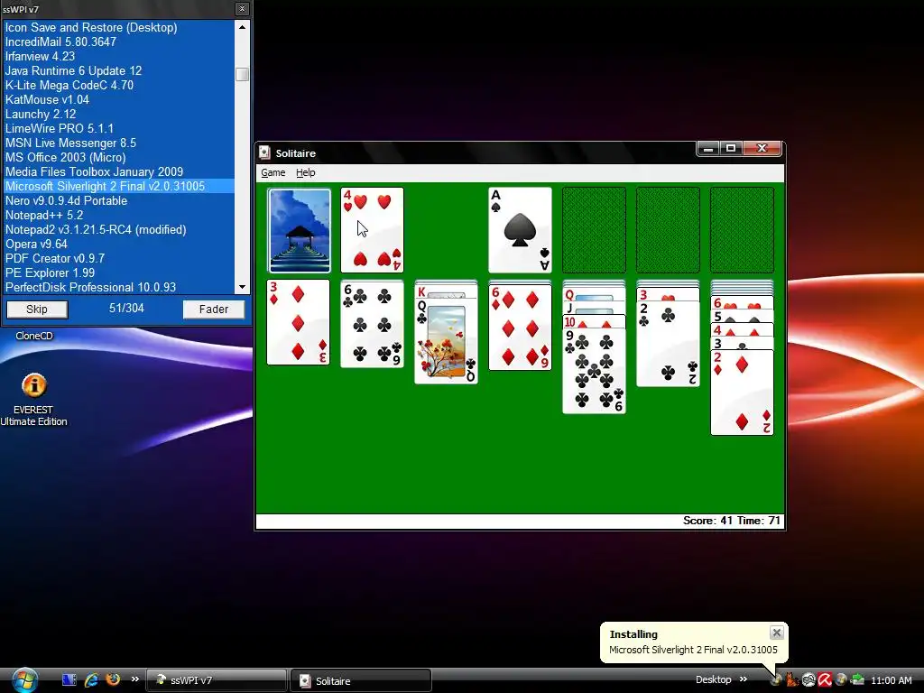Click the Score and Time status bar

point(520,521)
